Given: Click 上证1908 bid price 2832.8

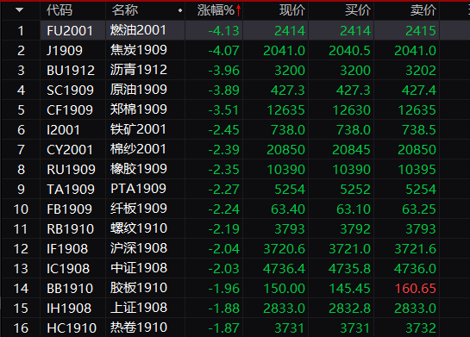Looking at the screenshot, I should [x=350, y=308].
